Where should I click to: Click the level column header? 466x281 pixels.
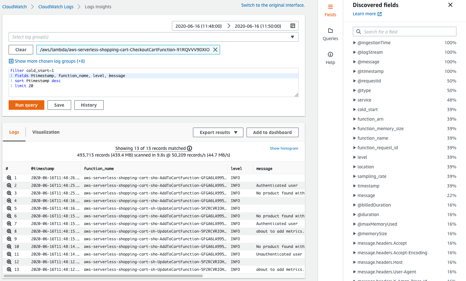[x=236, y=169]
